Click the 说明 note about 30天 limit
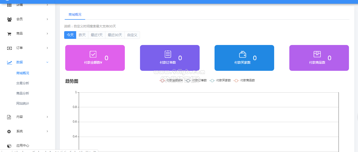 pos(90,26)
